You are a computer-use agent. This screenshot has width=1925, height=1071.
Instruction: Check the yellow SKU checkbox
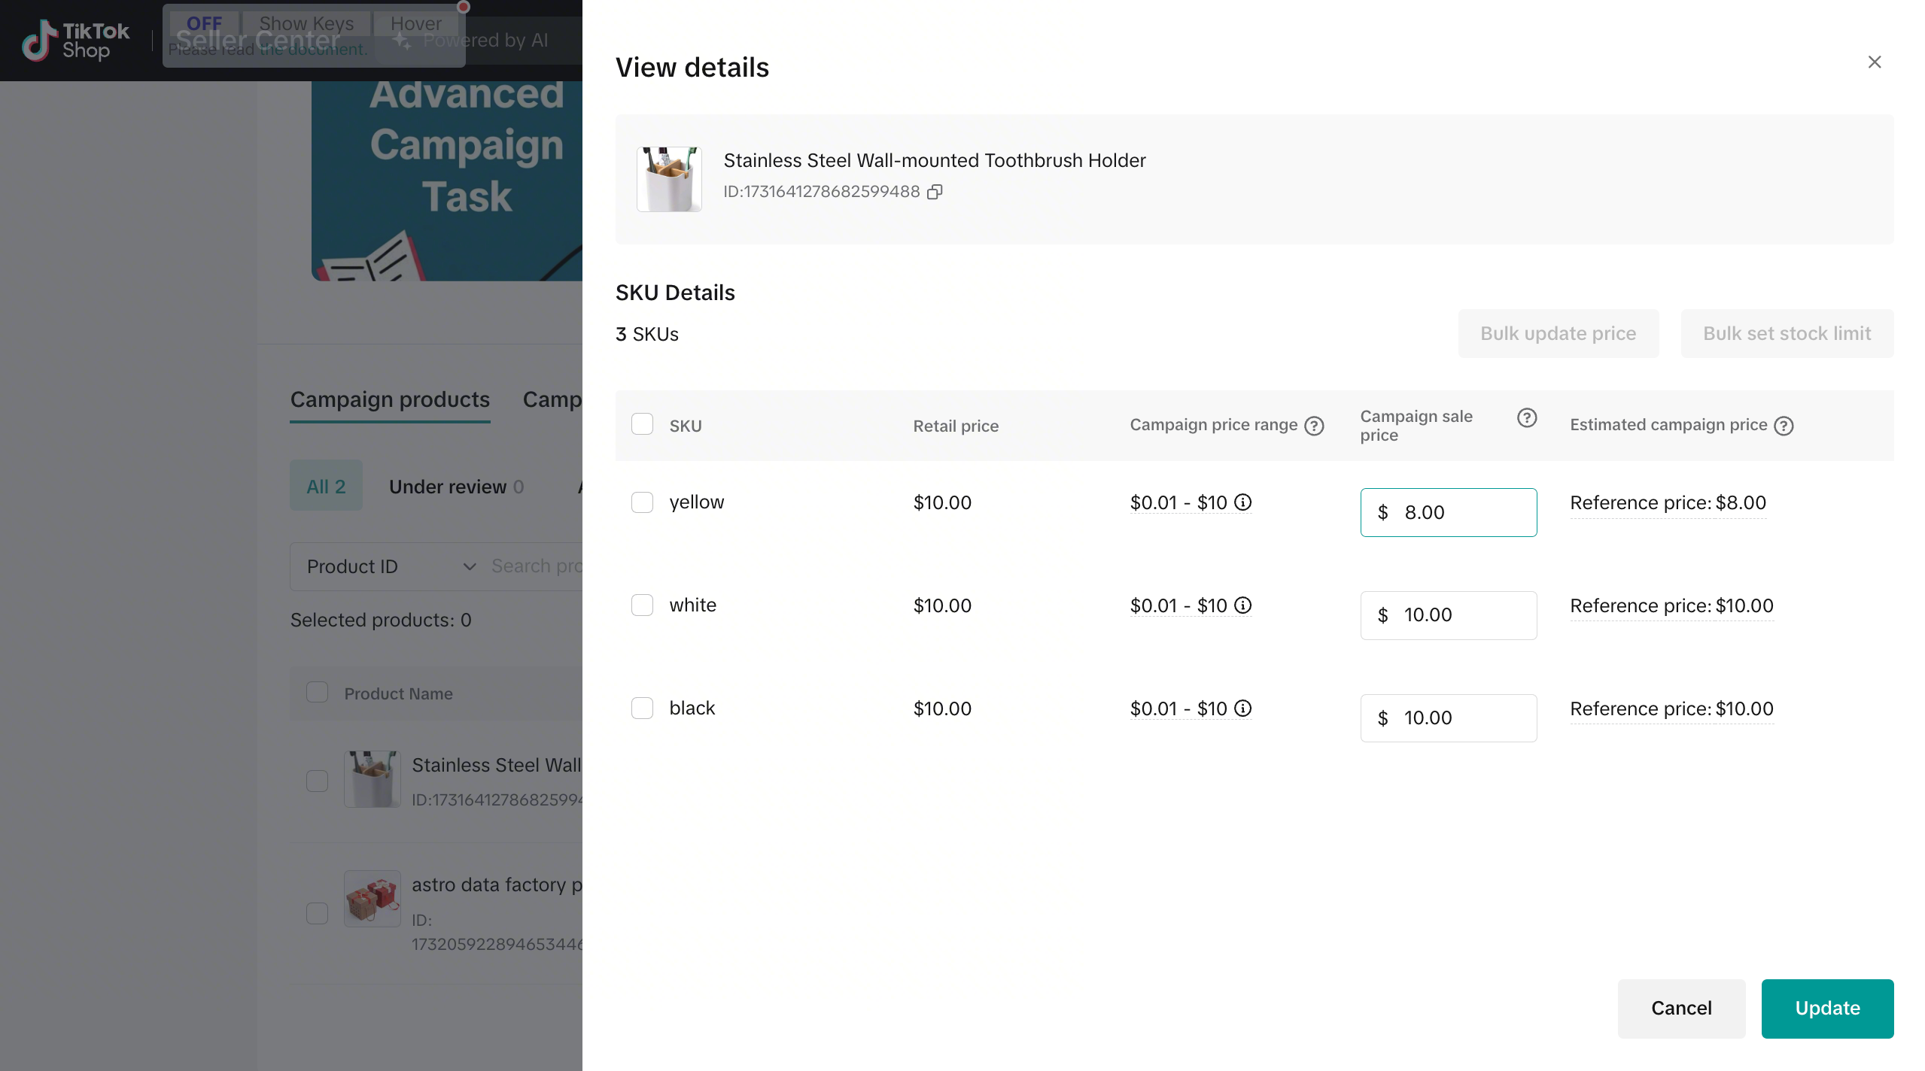coord(642,502)
